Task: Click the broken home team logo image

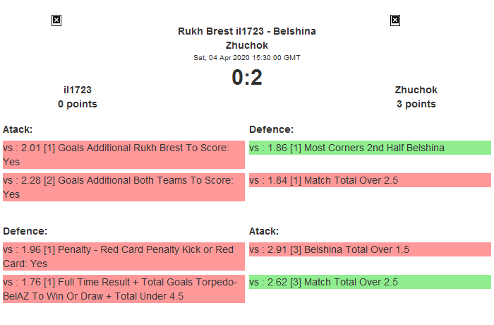Action: pos(56,20)
